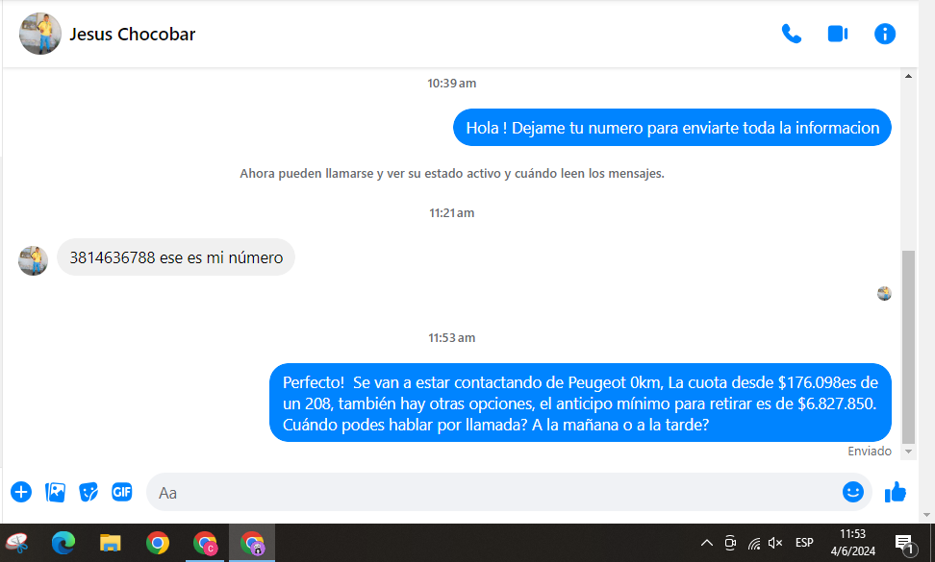Click the avatar beside the phone number message
The width and height of the screenshot is (935, 562).
(x=34, y=260)
